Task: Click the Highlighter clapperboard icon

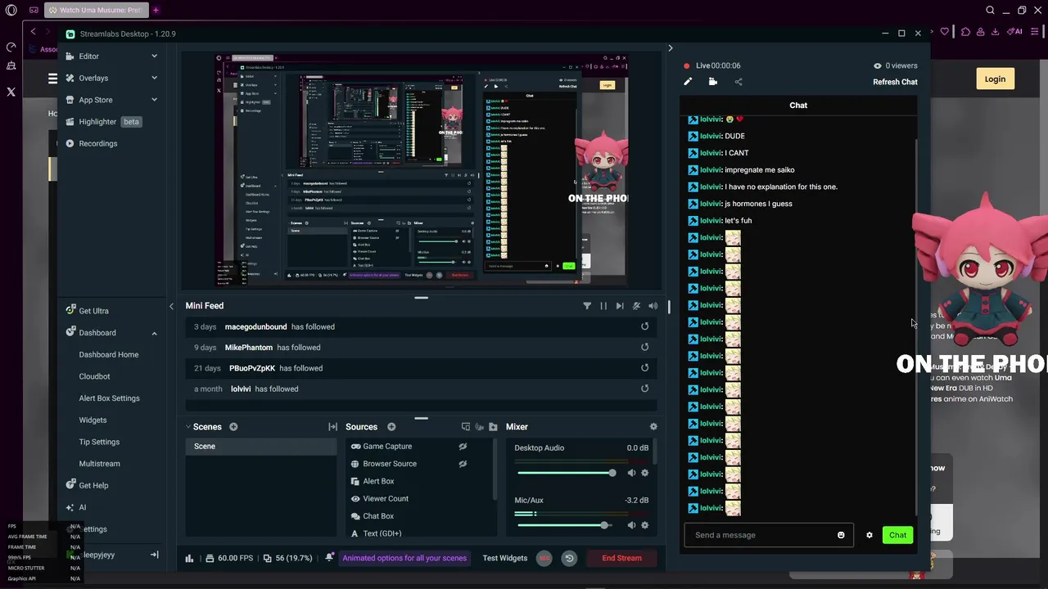Action: tap(71, 122)
